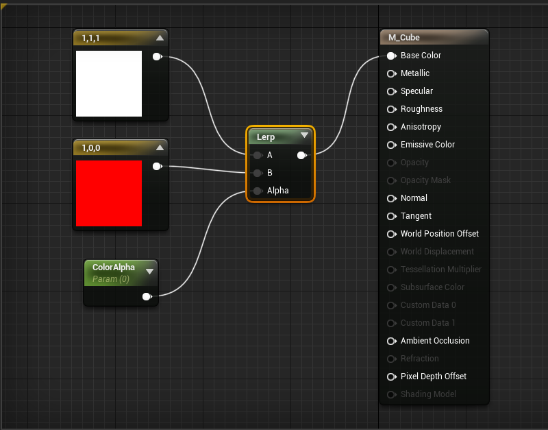This screenshot has width=548, height=430.
Task: Click the Emissive Color label
Action: coord(427,145)
